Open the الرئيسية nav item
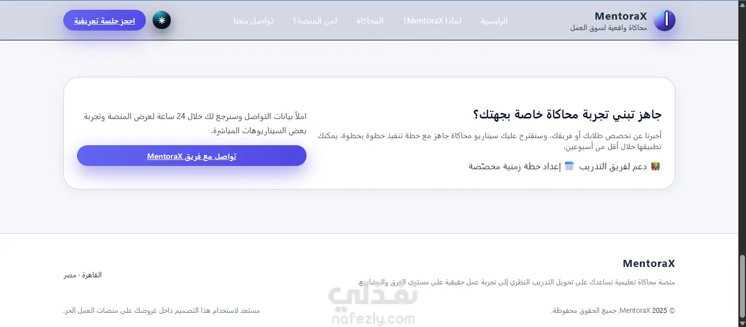This screenshot has height=327, width=746. click(x=494, y=21)
